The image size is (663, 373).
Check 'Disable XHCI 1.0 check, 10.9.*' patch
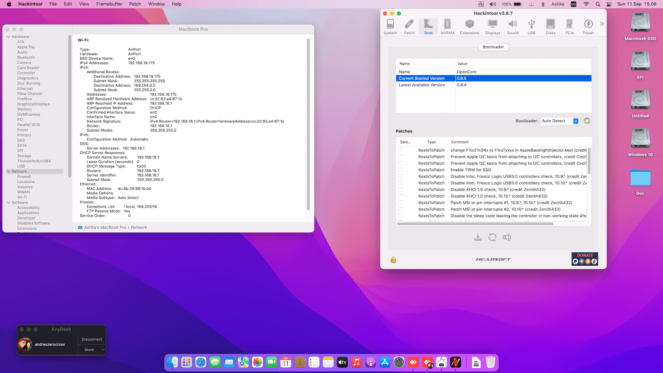click(x=401, y=190)
